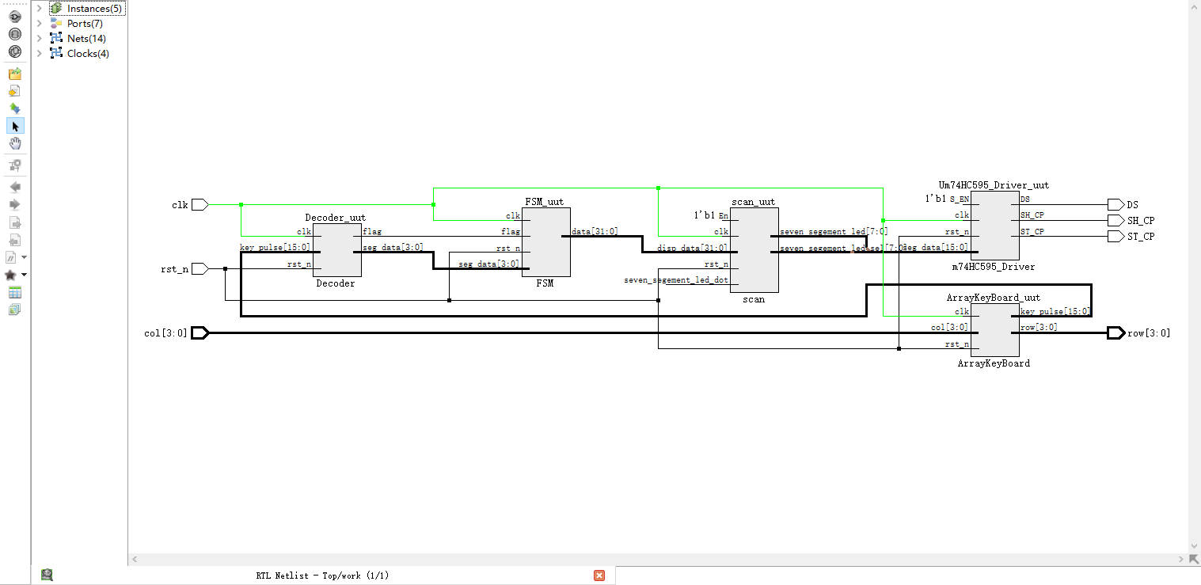Screen dimensions: 1201x585
Task: Click the key_pulse[15:0] pin on ArrayKeyBoard
Action: [1055, 311]
